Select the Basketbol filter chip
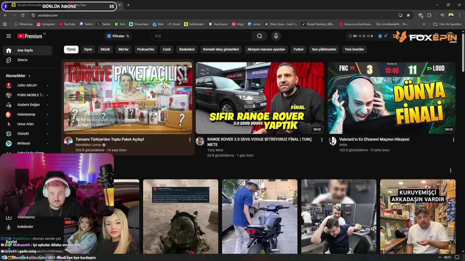 (x=187, y=49)
